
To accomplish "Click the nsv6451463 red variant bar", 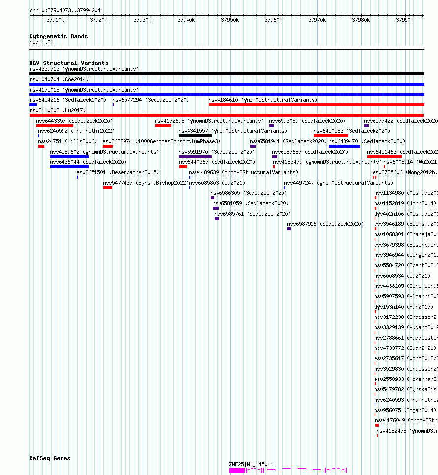I will [x=384, y=157].
